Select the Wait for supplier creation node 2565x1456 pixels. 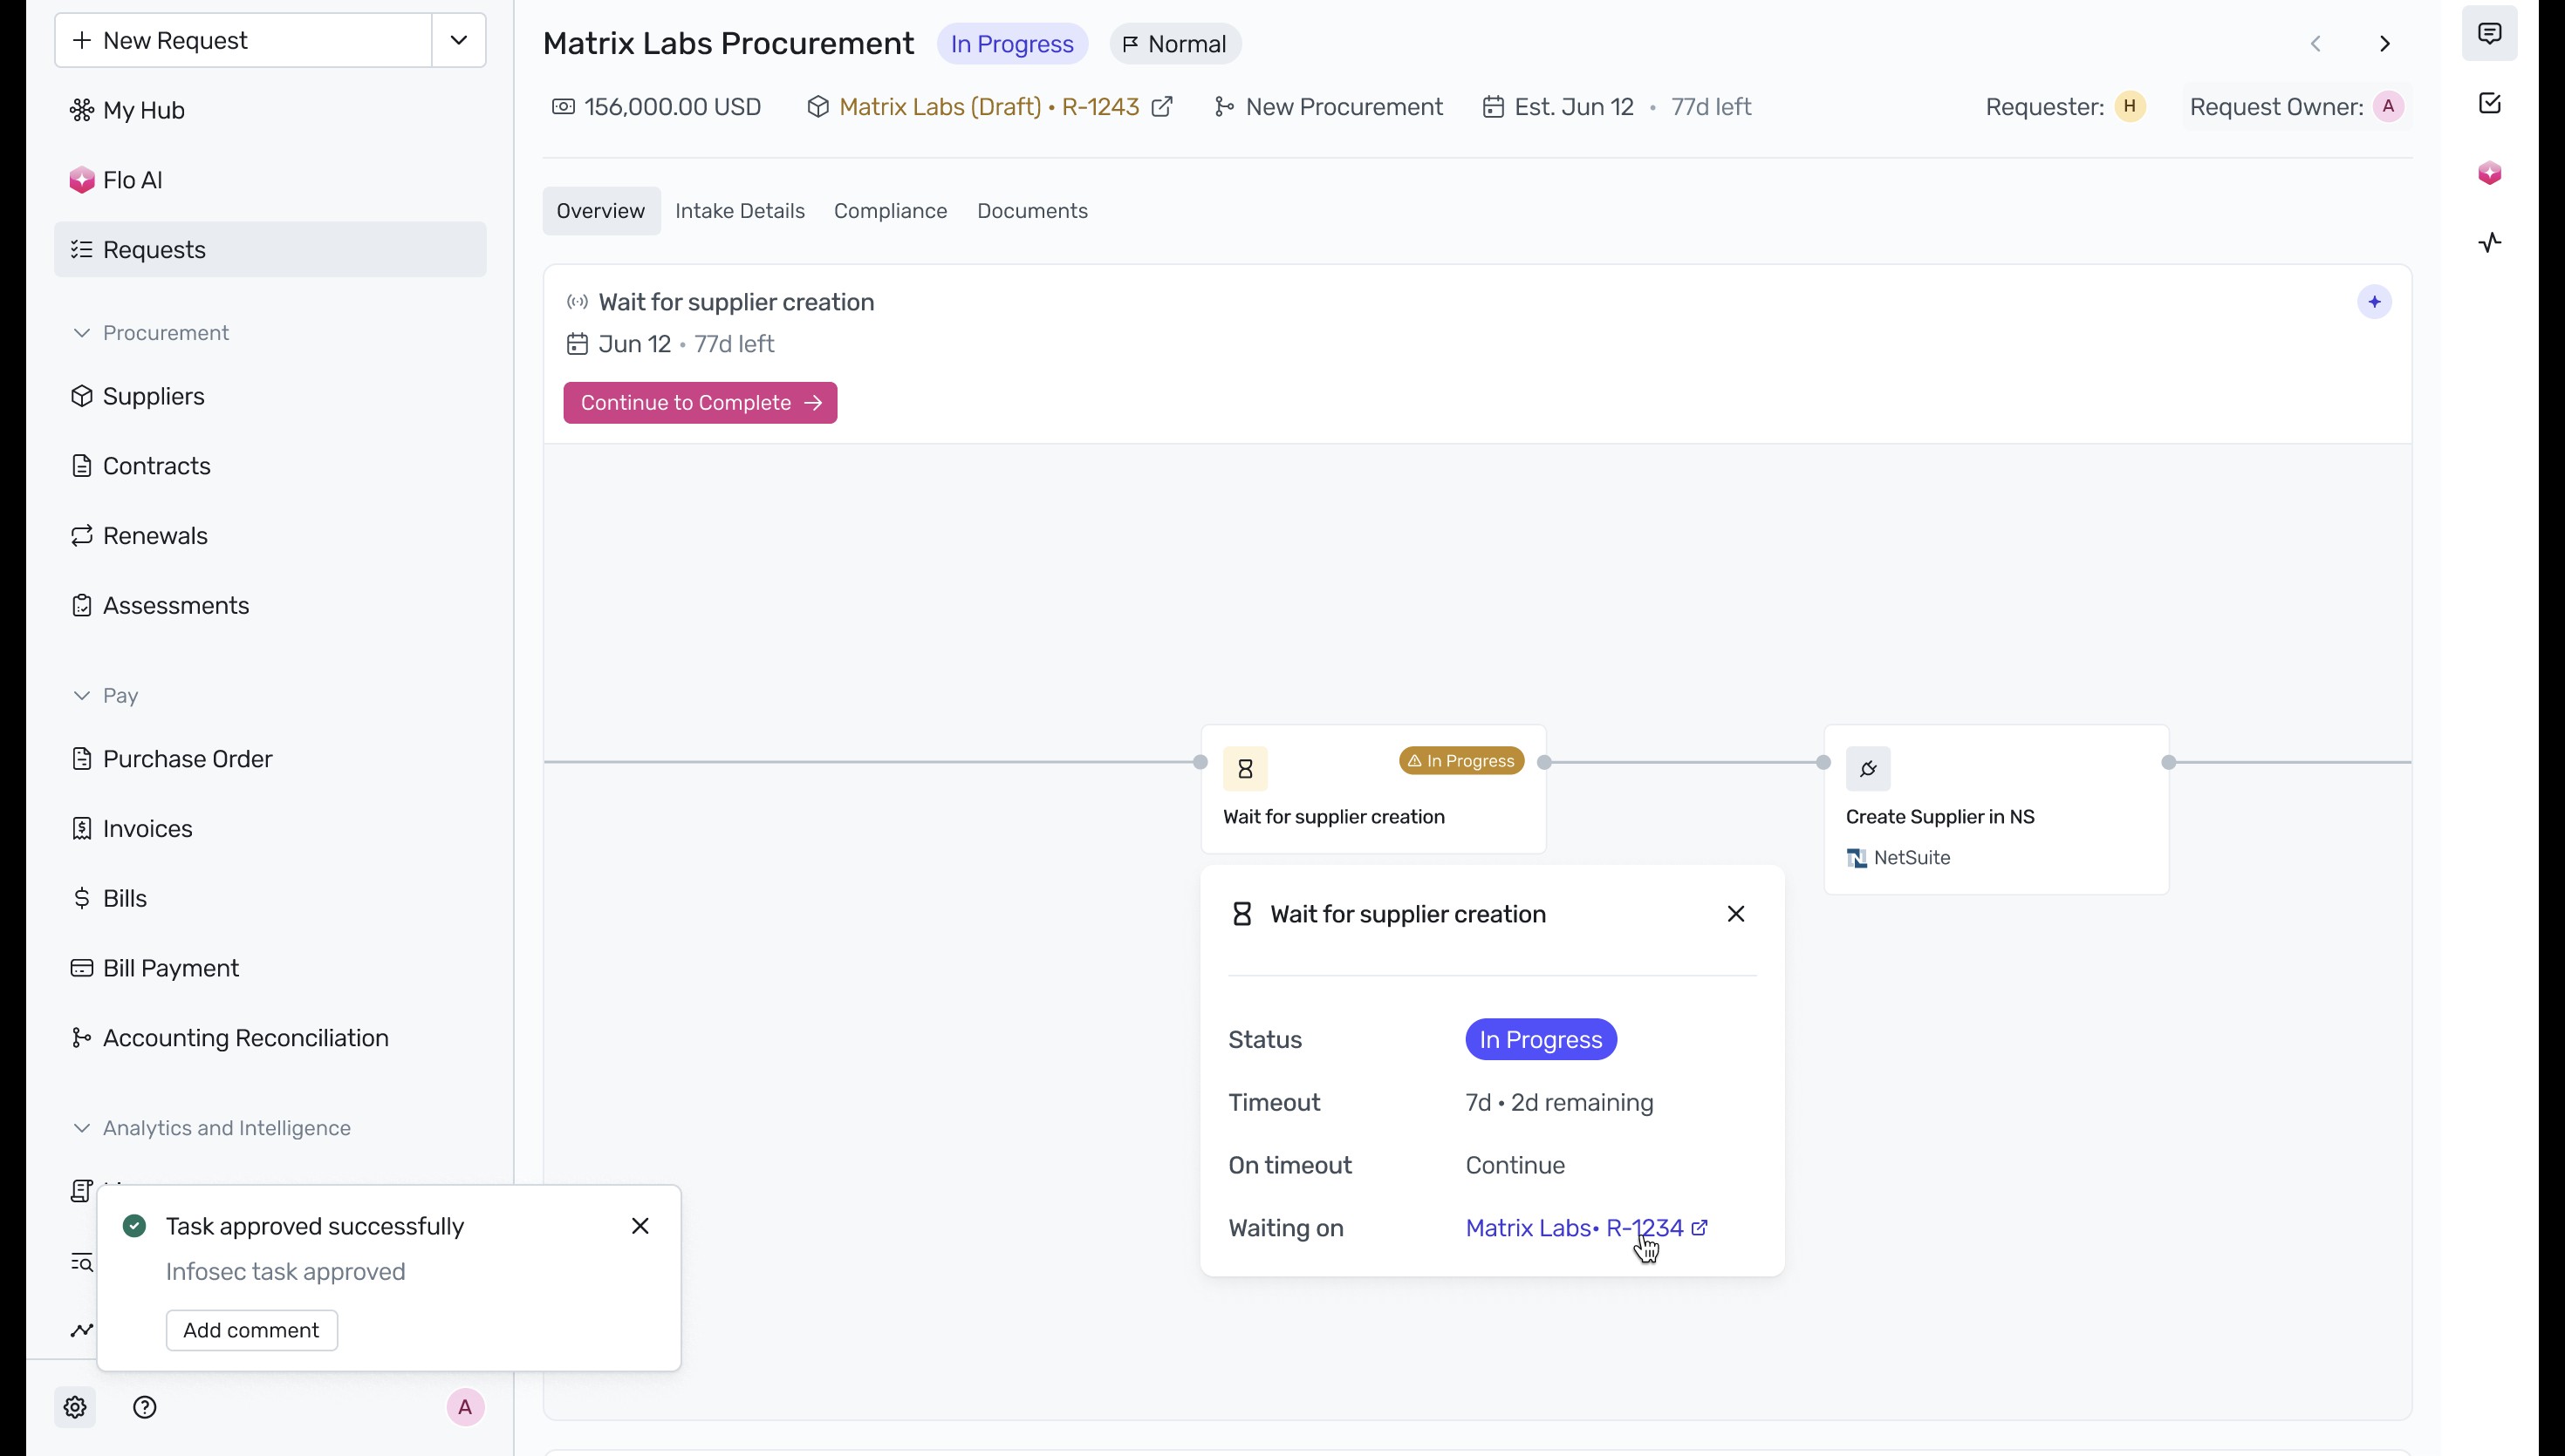click(x=1373, y=789)
